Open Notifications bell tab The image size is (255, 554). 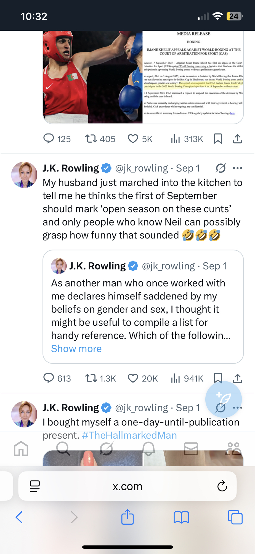point(148,448)
